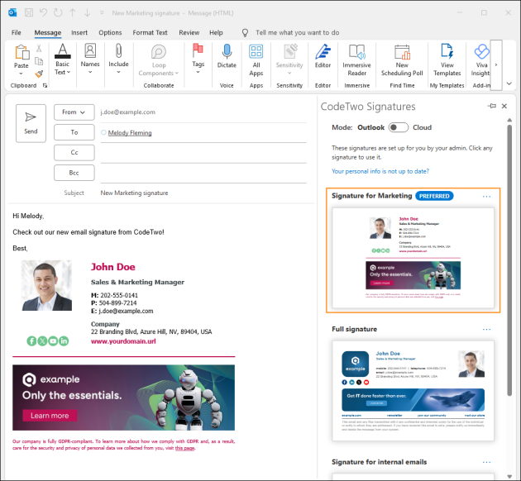
Task: Expand the Paste dropdown arrow
Action: coord(22,74)
